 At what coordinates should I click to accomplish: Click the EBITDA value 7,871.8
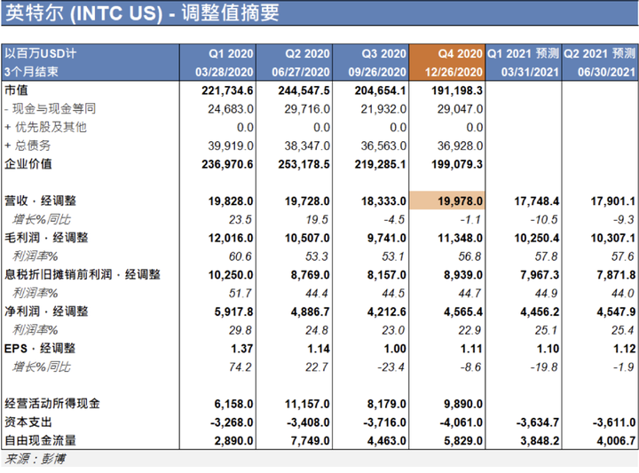coord(616,275)
